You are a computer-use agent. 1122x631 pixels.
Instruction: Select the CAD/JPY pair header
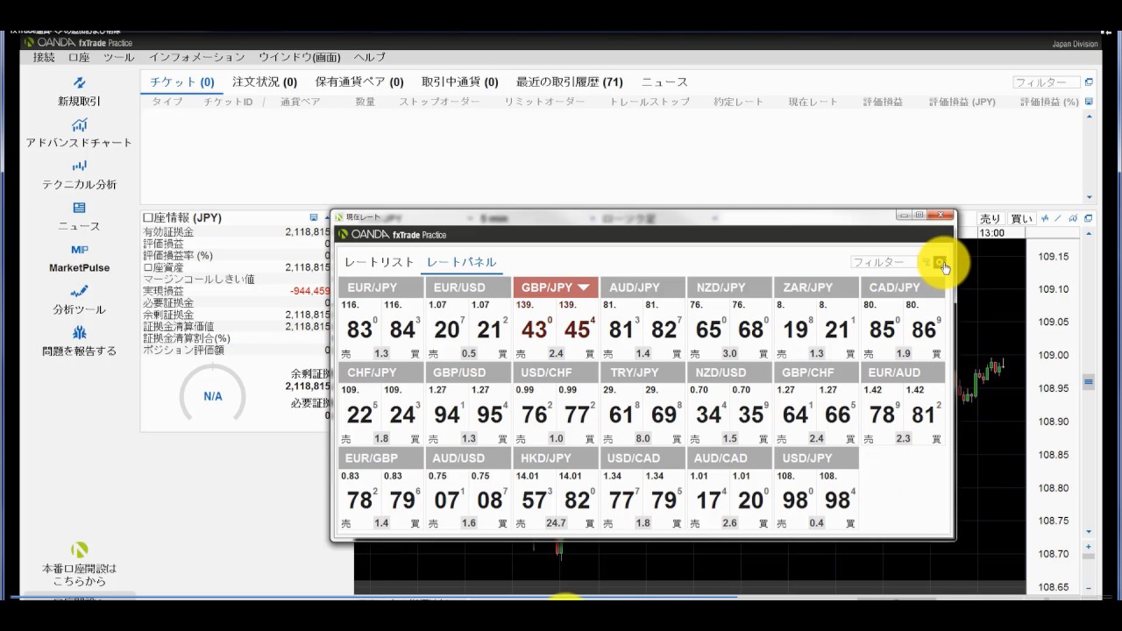coord(904,287)
